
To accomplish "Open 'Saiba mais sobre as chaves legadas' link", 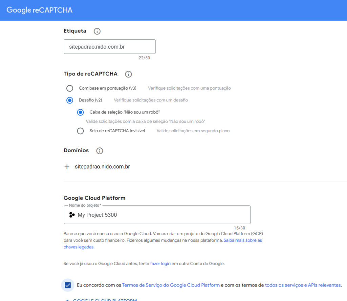I will click(243, 240).
